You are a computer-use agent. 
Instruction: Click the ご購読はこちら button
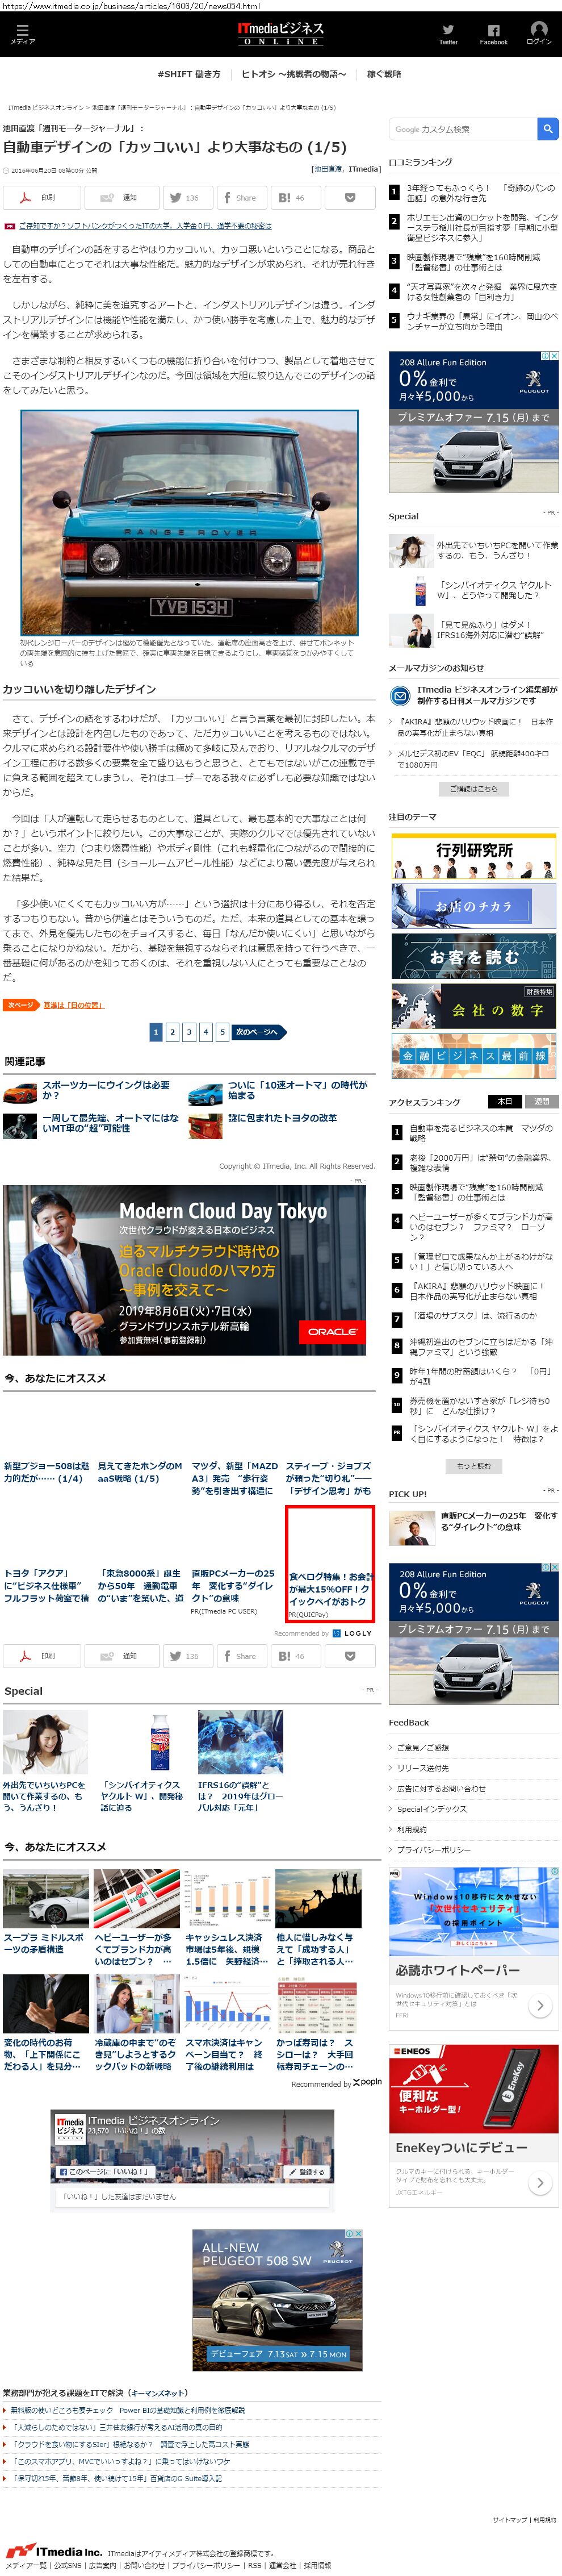473,788
